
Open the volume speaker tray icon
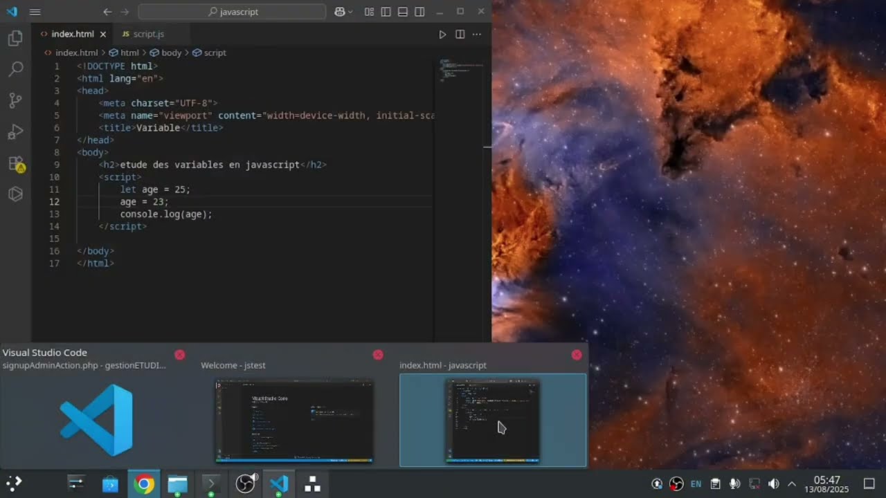coord(774,484)
